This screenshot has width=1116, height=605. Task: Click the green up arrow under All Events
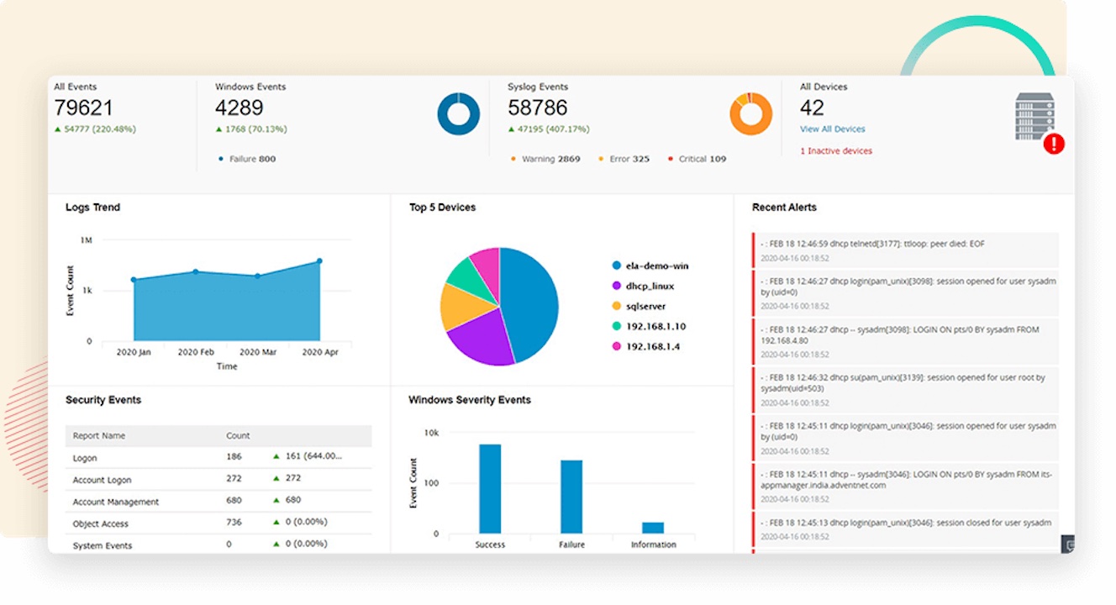pyautogui.click(x=57, y=129)
